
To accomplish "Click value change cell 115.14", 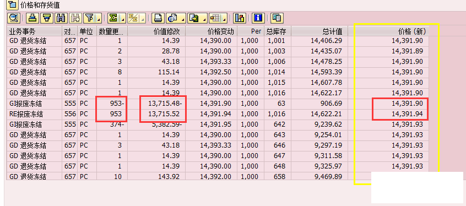I will [156, 72].
